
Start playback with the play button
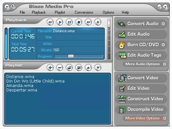[x=60, y=22]
